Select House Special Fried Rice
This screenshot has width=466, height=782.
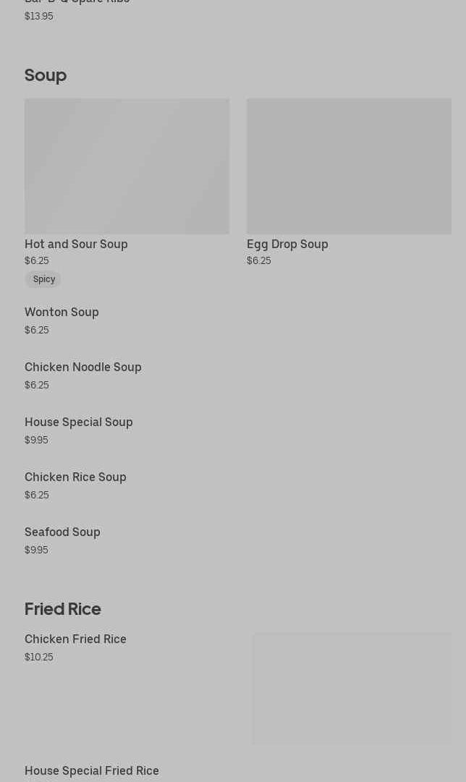click(x=92, y=771)
